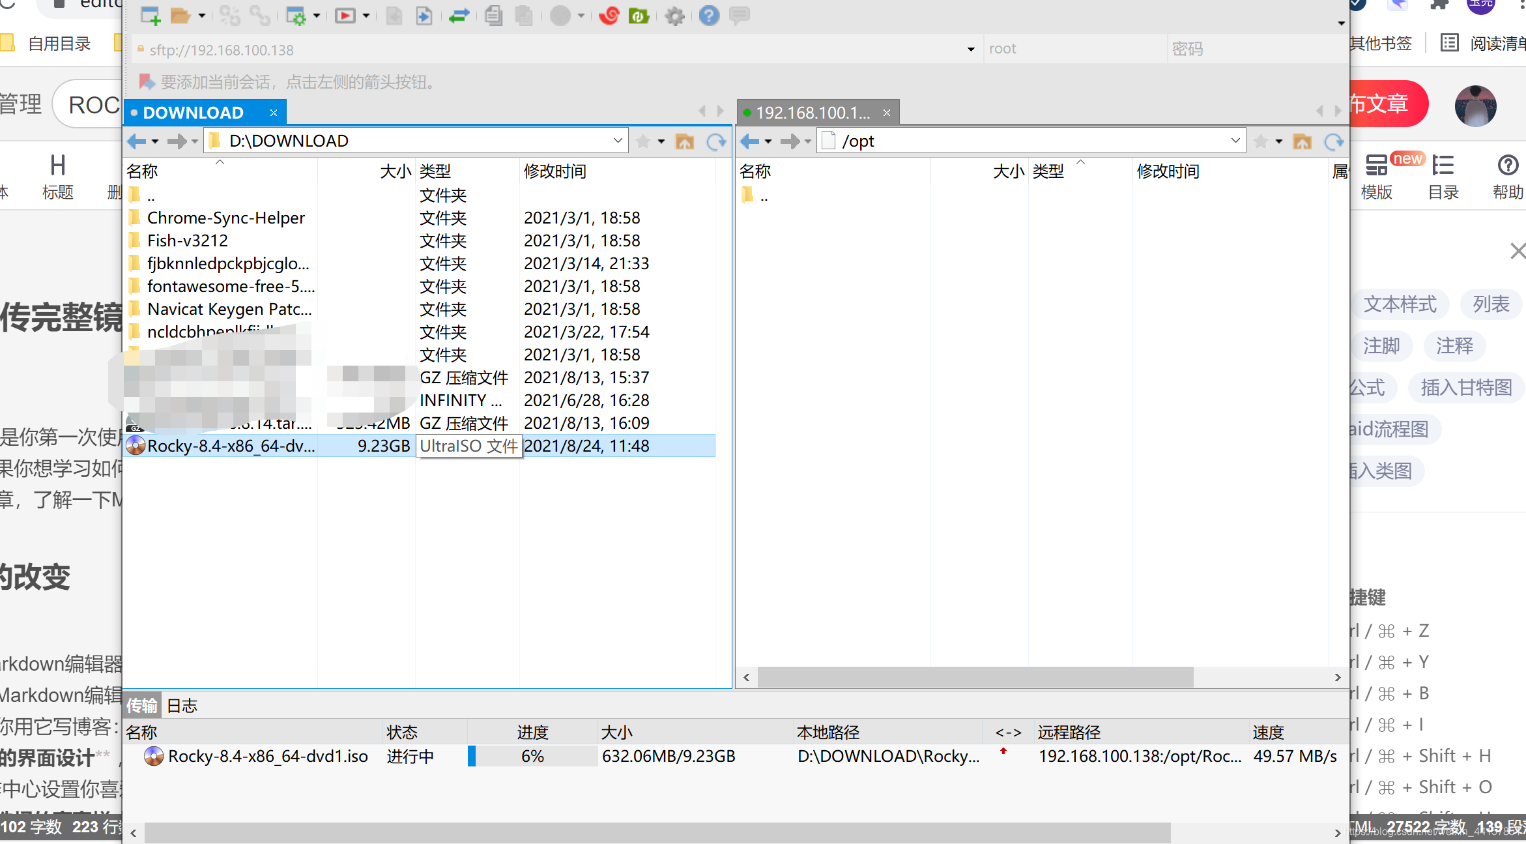The image size is (1526, 844).
Task: Click the green Xftp folder icon
Action: coord(639,15)
